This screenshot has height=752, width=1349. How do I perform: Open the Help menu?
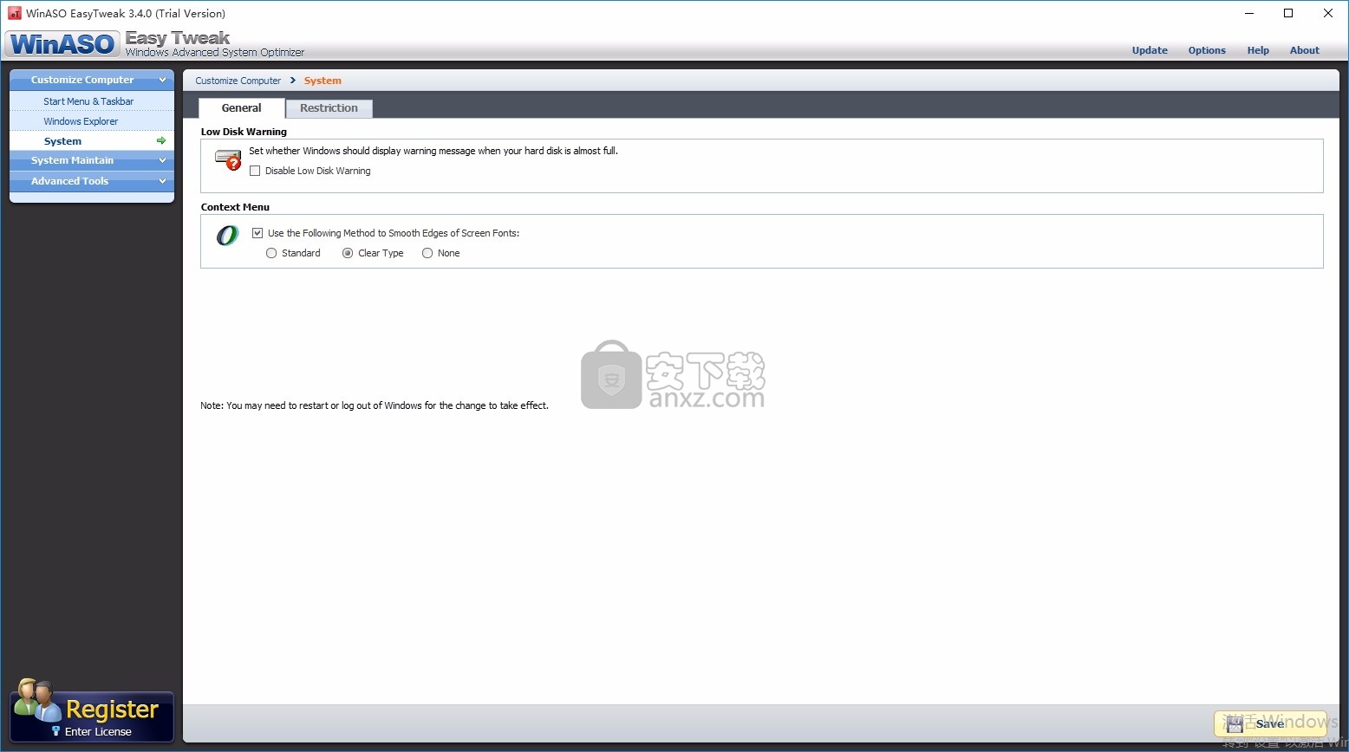pyautogui.click(x=1258, y=50)
